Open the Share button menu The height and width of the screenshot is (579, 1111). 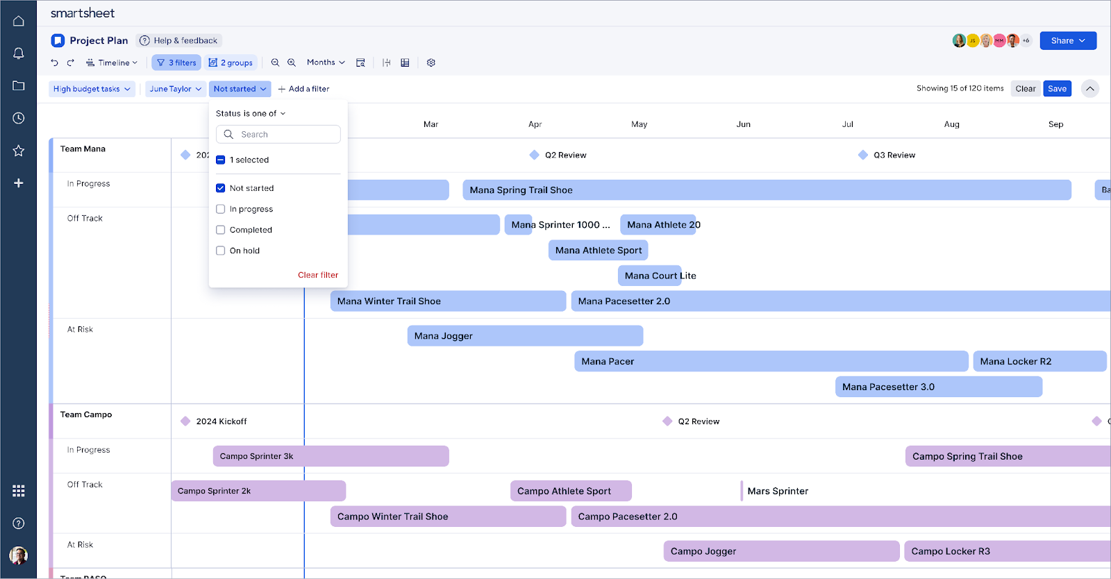(1068, 40)
